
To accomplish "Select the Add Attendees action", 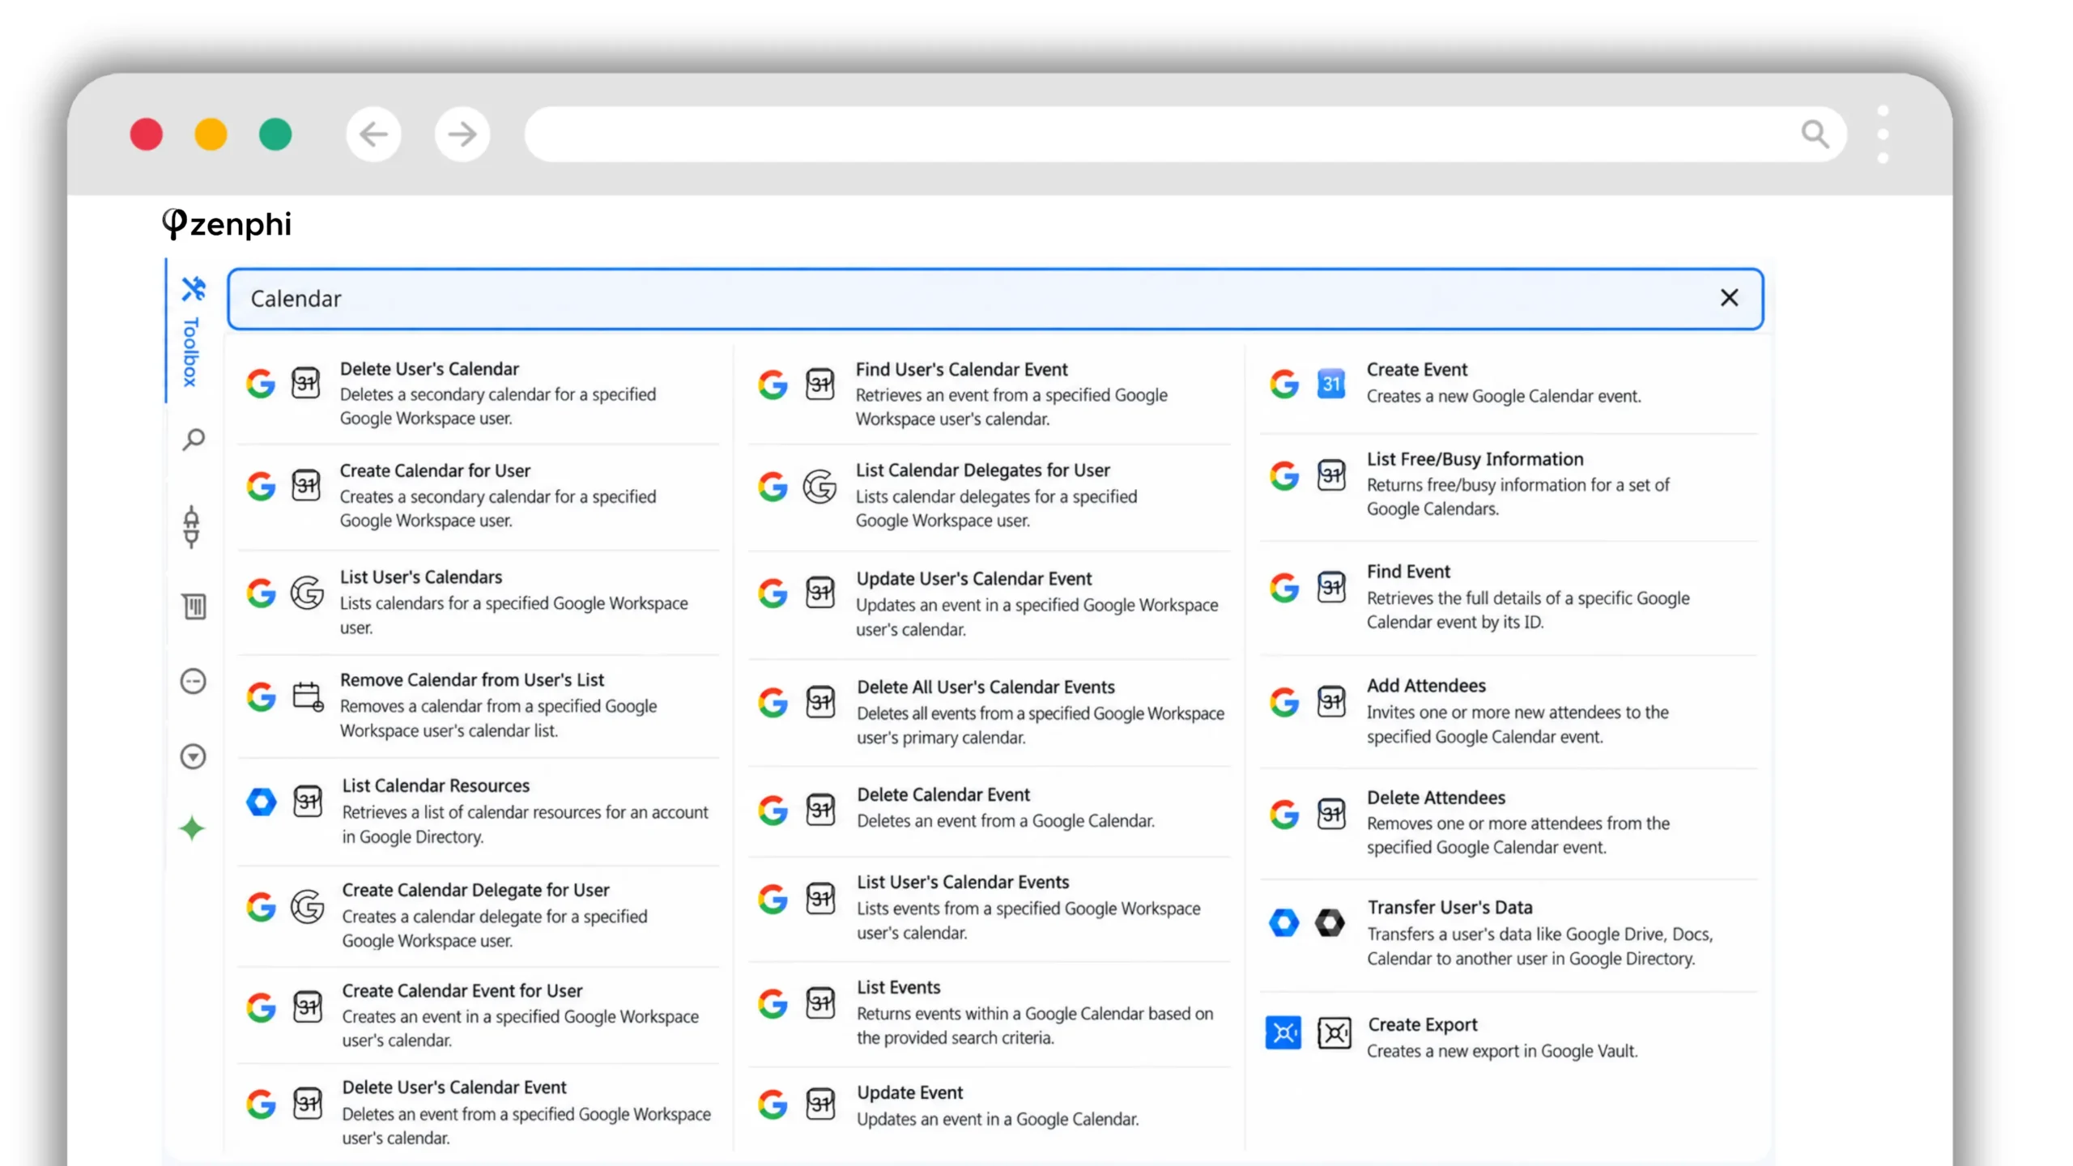I will (1508, 711).
